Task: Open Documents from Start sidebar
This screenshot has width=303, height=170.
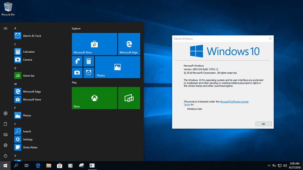Action: point(5,124)
